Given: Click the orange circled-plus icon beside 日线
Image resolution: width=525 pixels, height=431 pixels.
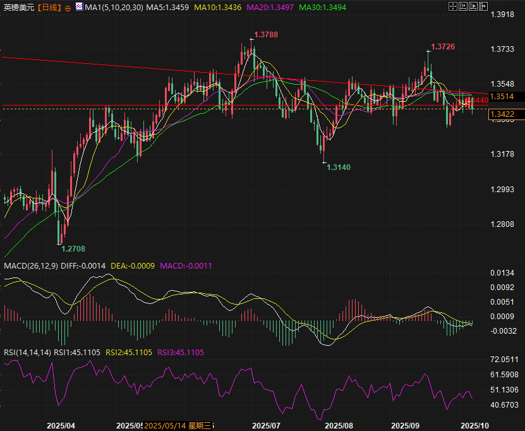Looking at the screenshot, I should click(68, 8).
